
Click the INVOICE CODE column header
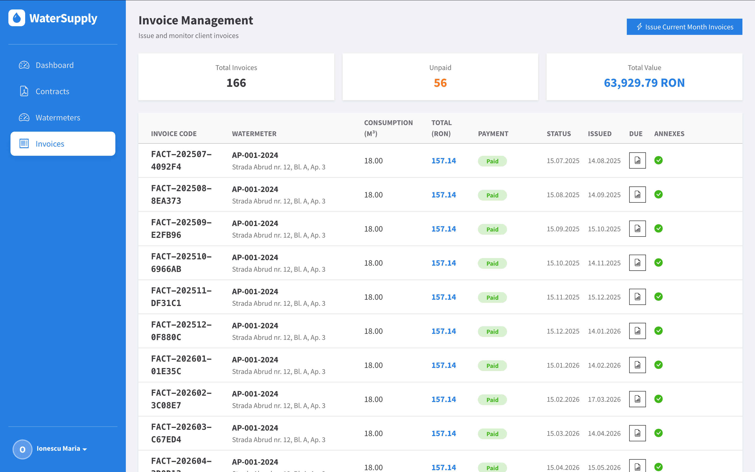point(174,134)
